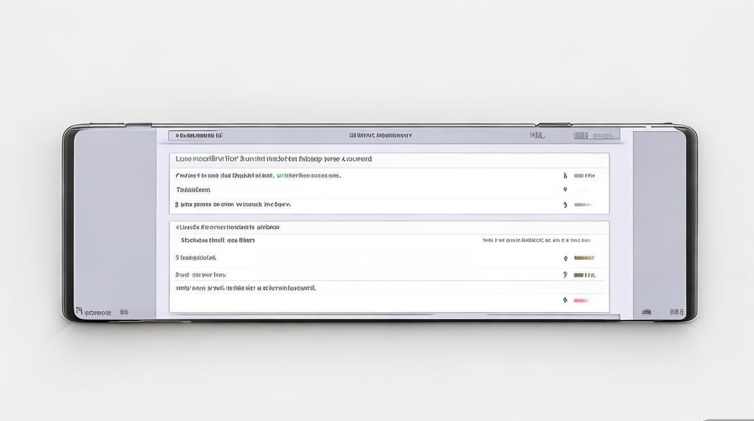Click the pink bar in the last row
754x421 pixels.
(581, 301)
